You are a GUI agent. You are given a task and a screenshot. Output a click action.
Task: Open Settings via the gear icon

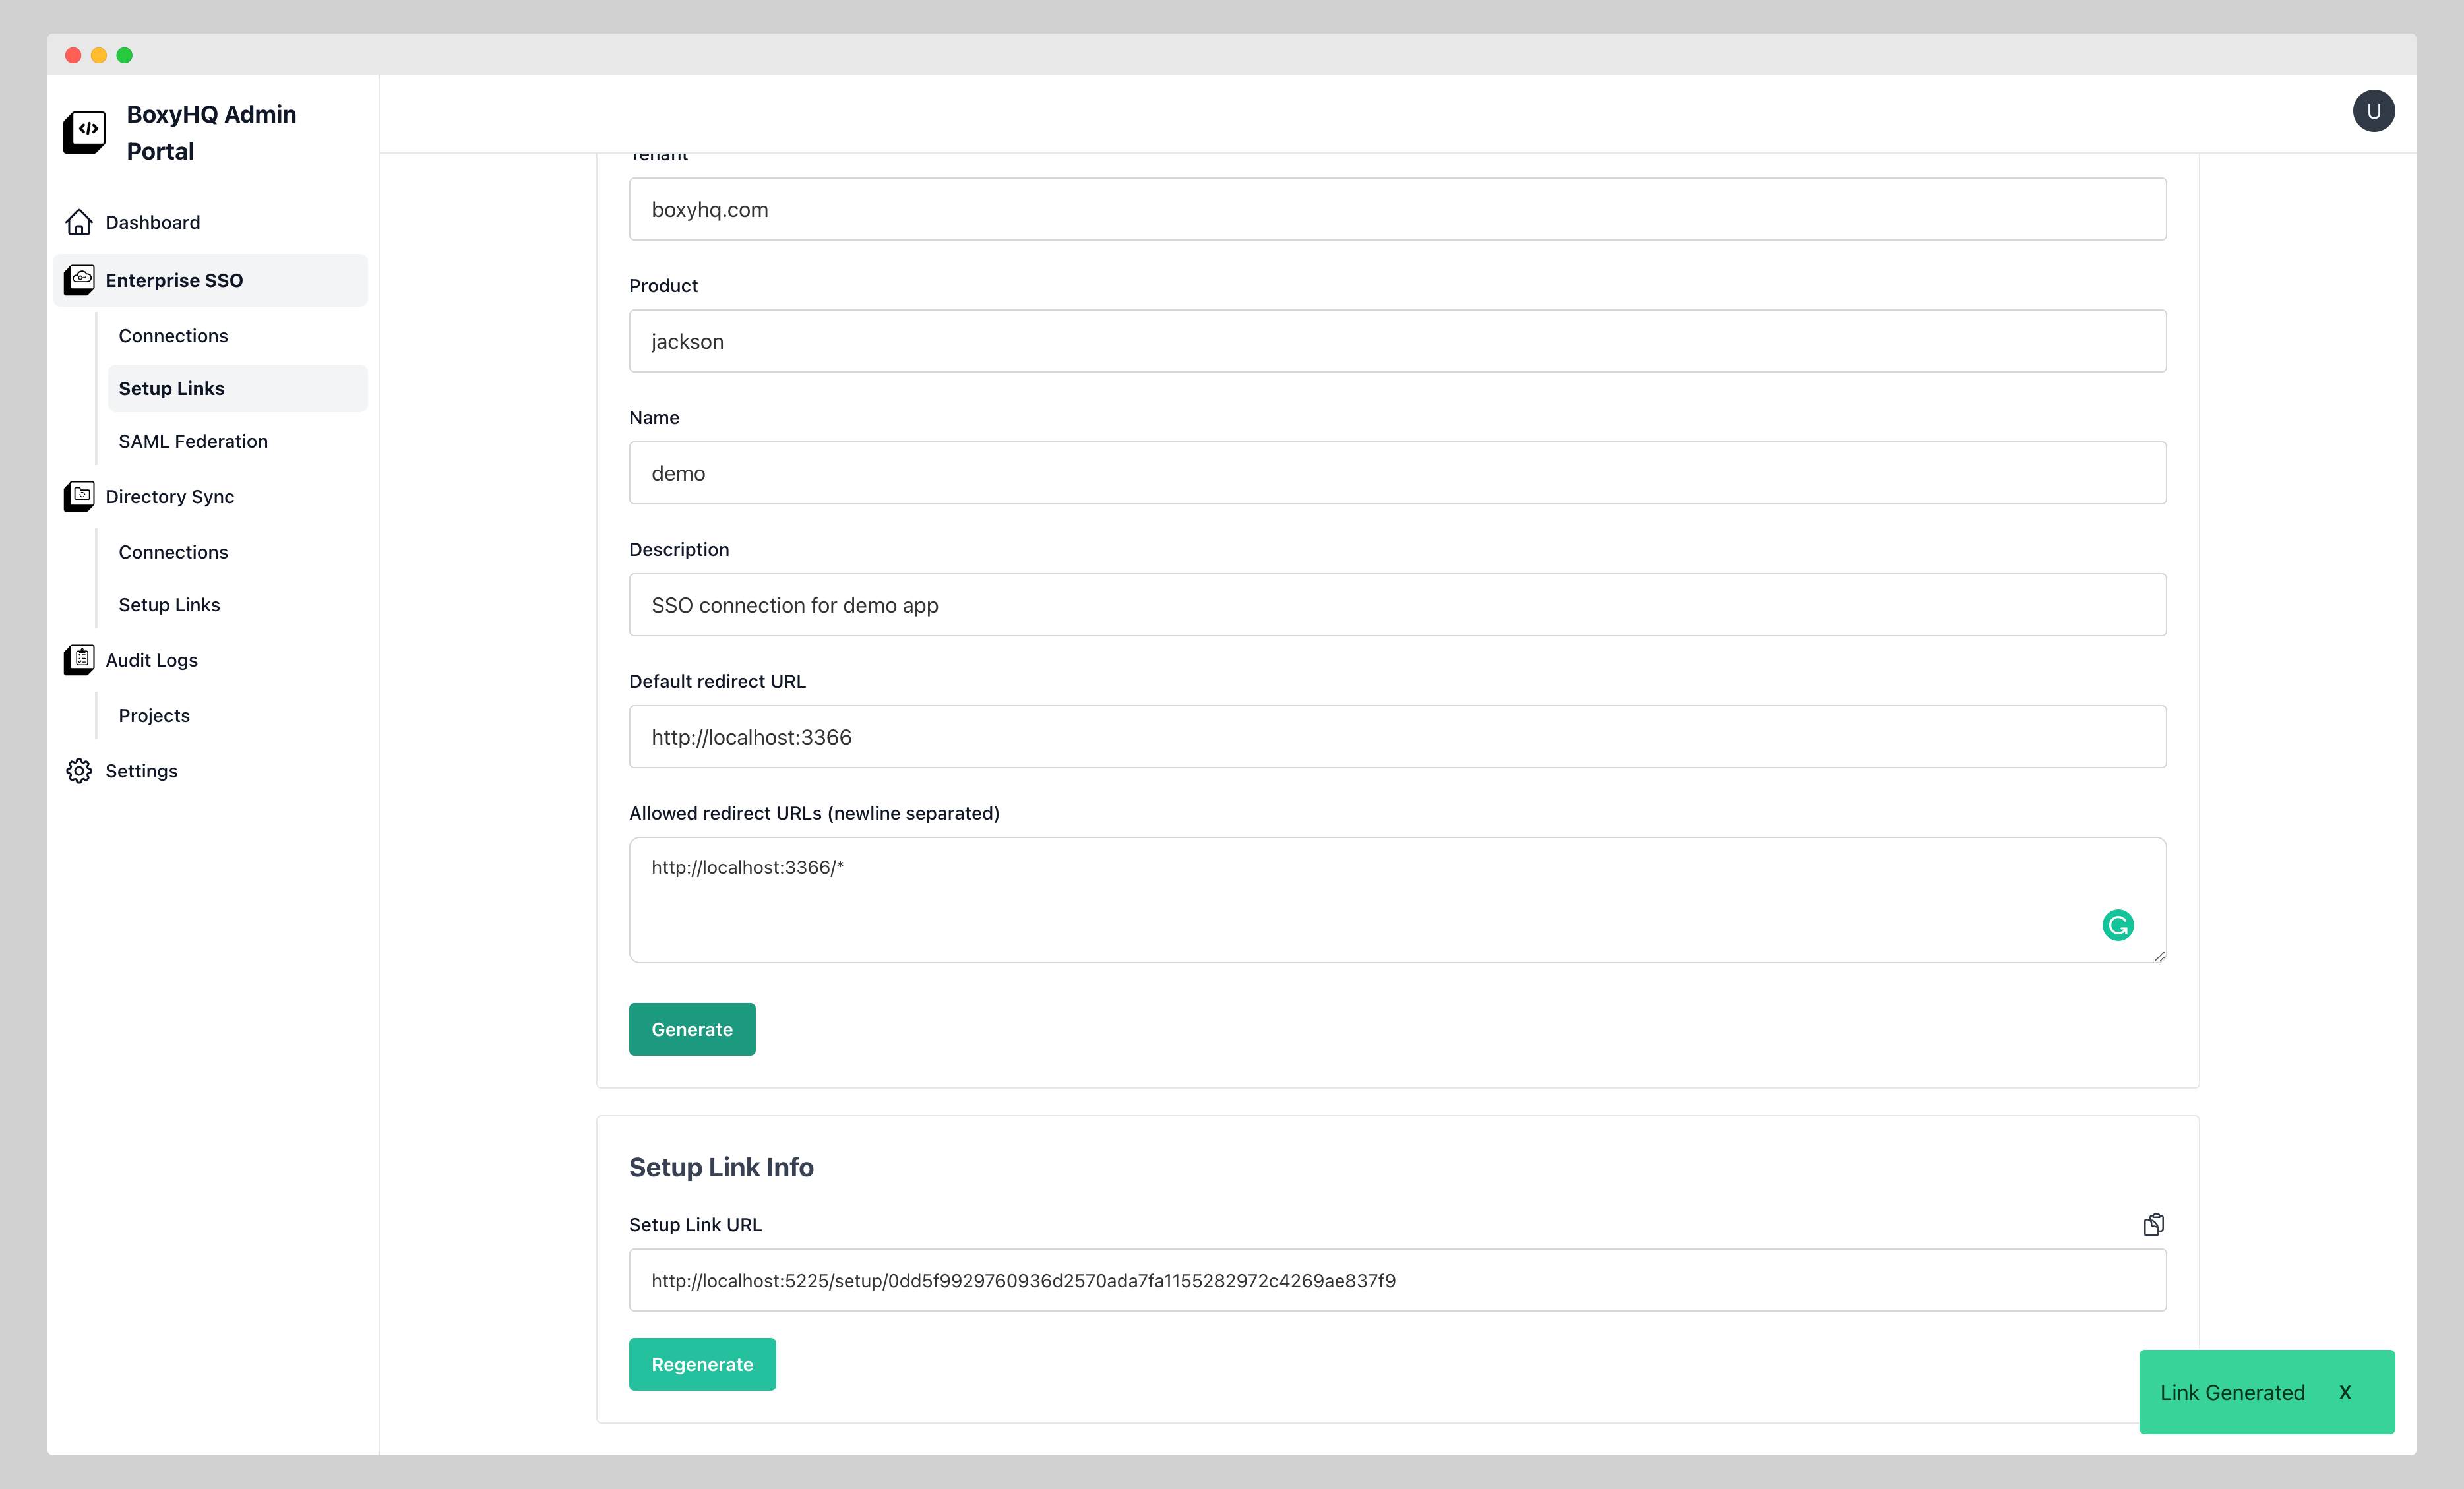(79, 770)
